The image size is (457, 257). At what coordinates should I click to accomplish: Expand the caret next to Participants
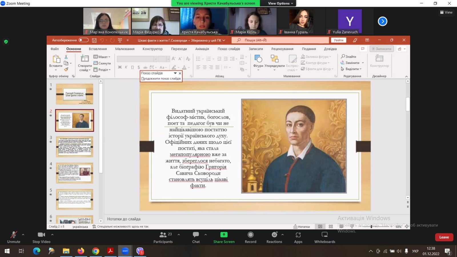[179, 235]
